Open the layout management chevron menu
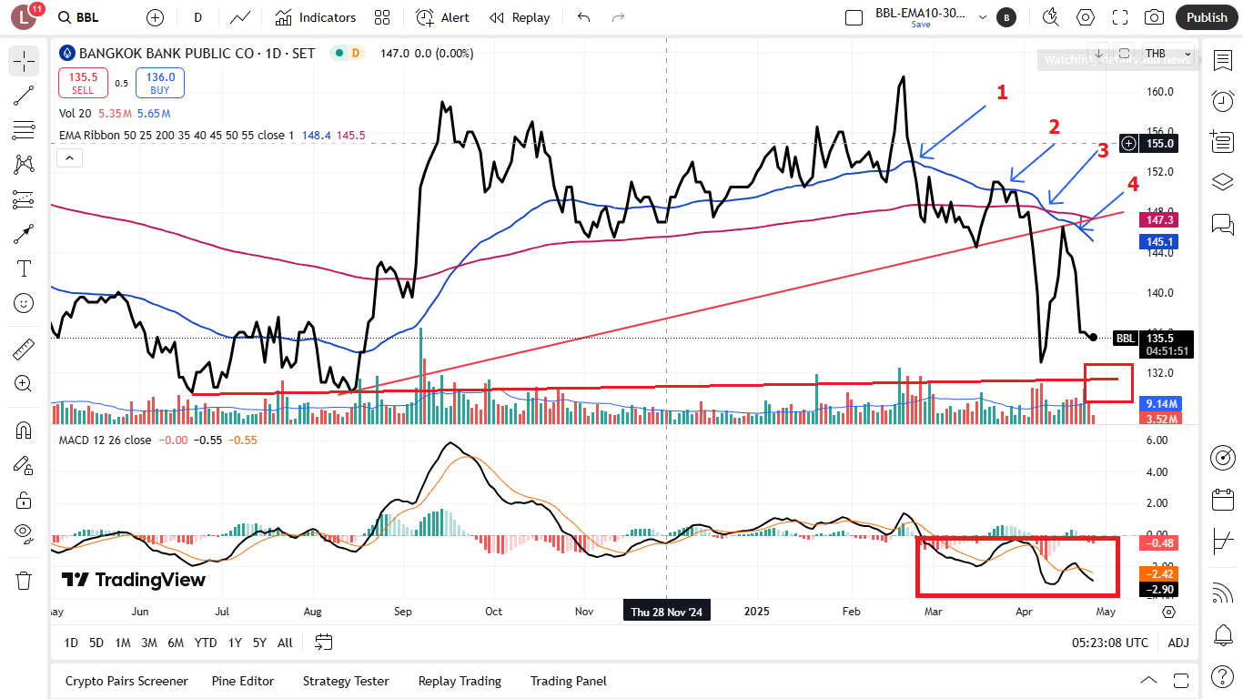 [x=983, y=17]
